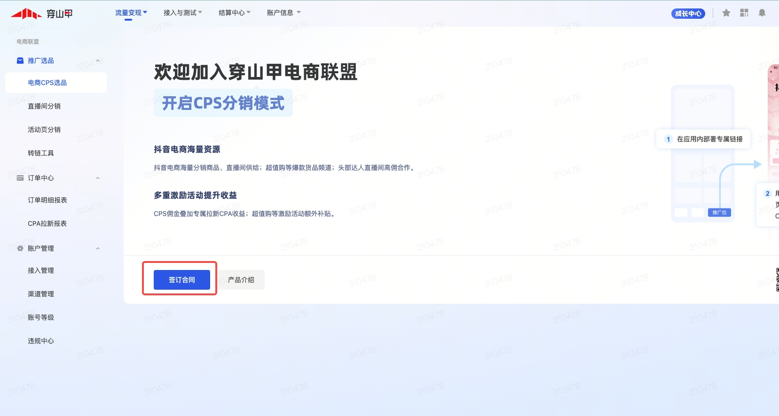
Task: Collapse the 账户管理 sidebar section
Action: [x=98, y=248]
